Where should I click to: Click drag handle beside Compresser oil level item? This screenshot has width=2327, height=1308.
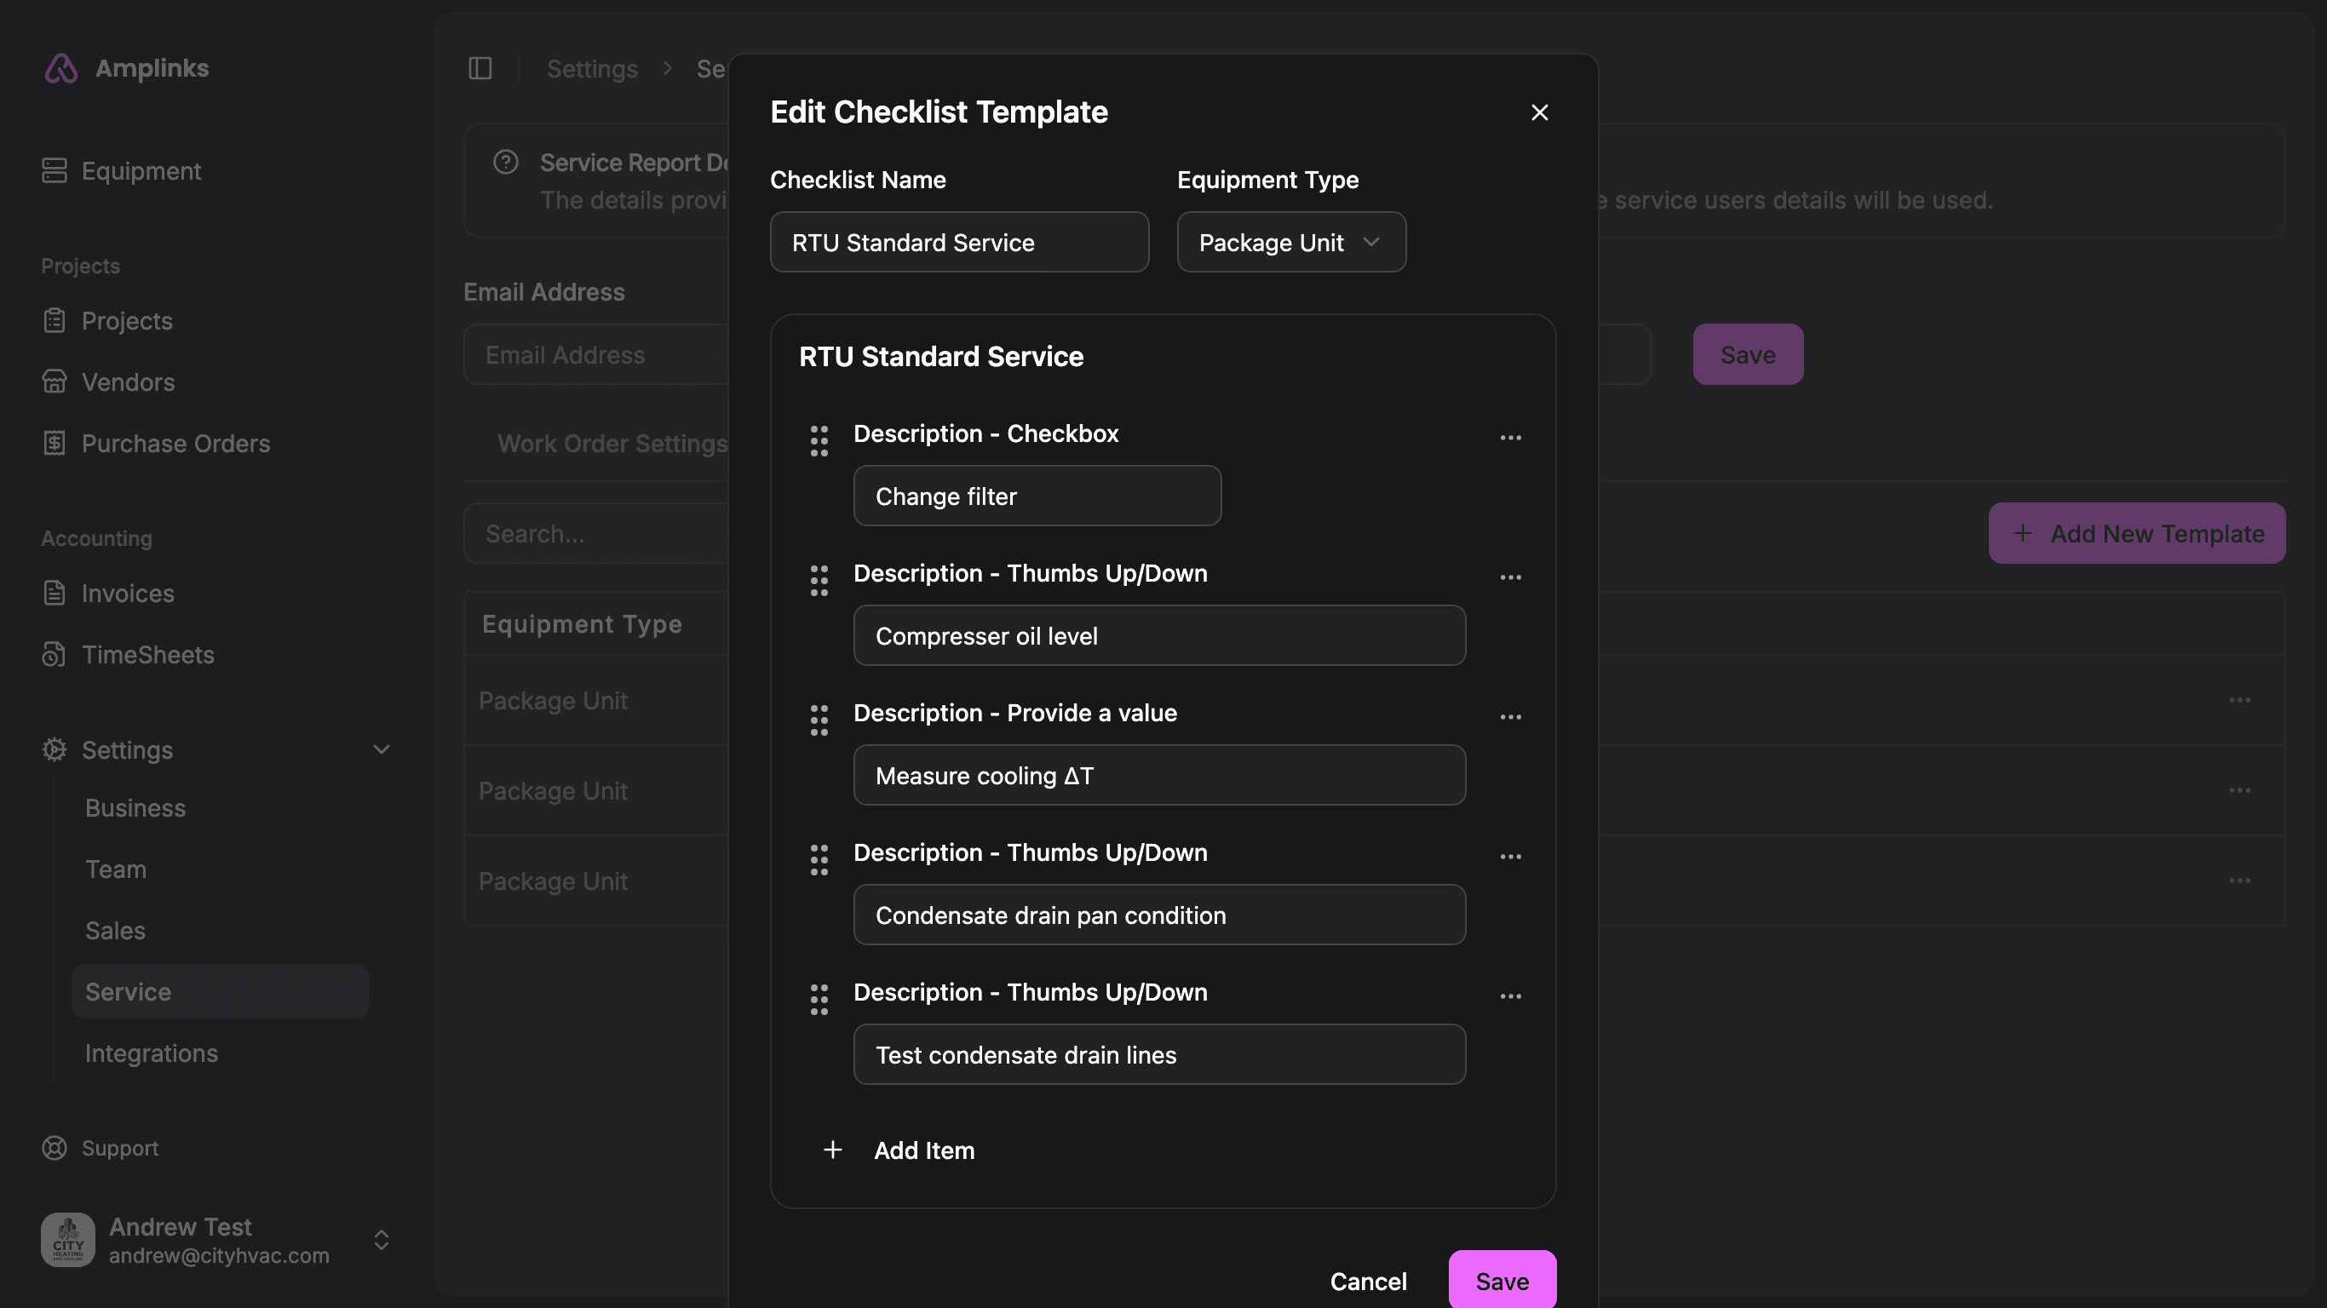pos(819,581)
